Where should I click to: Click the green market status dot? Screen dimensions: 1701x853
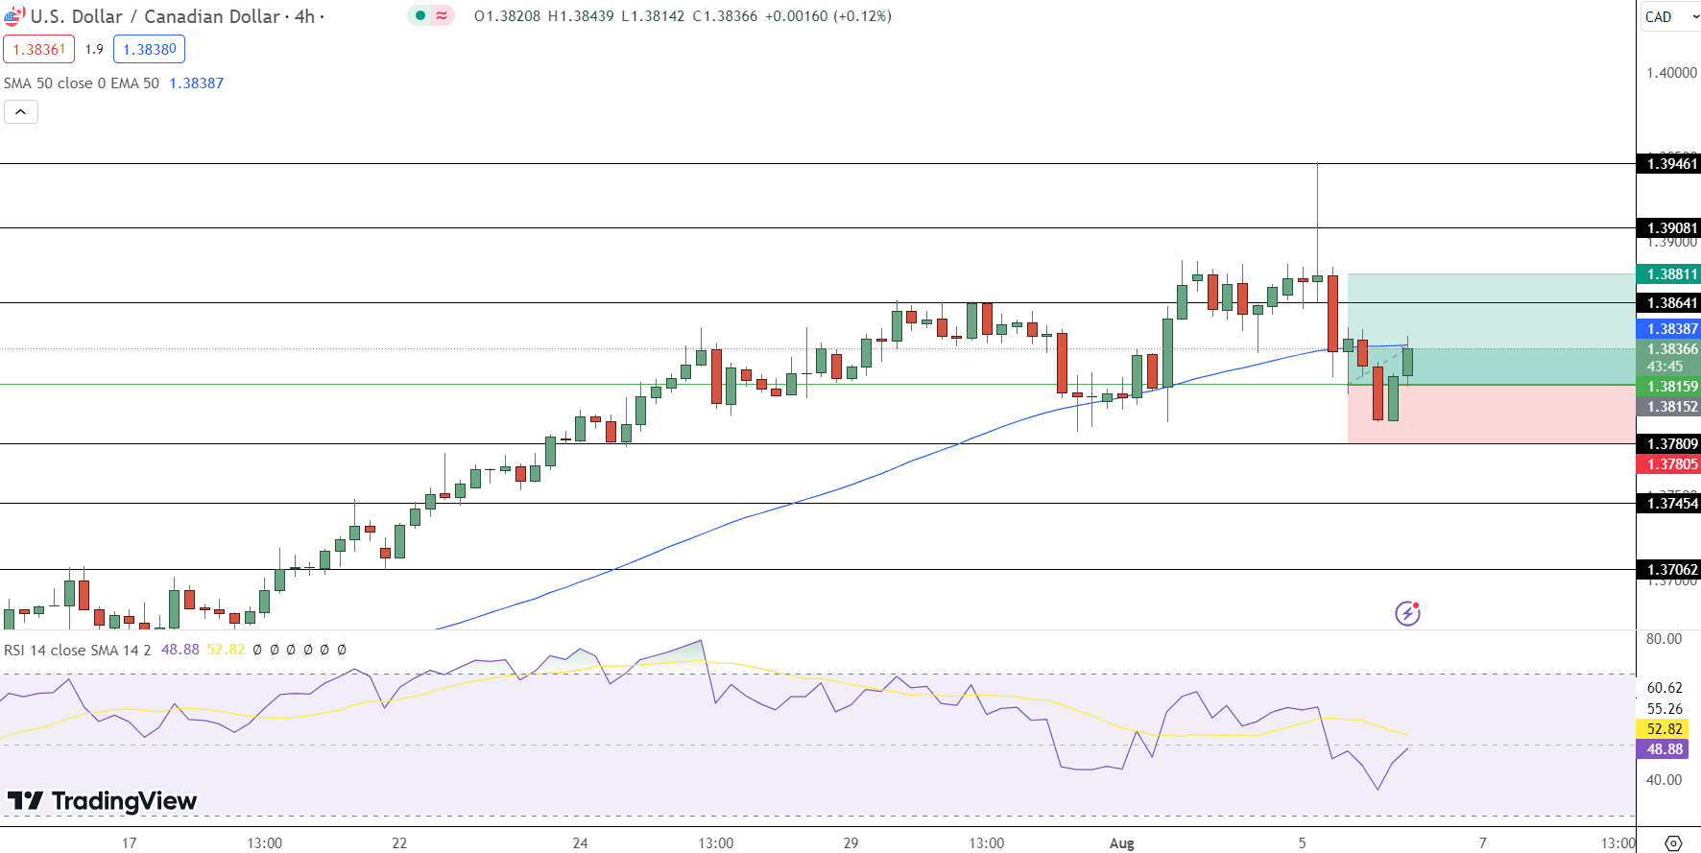coord(420,15)
